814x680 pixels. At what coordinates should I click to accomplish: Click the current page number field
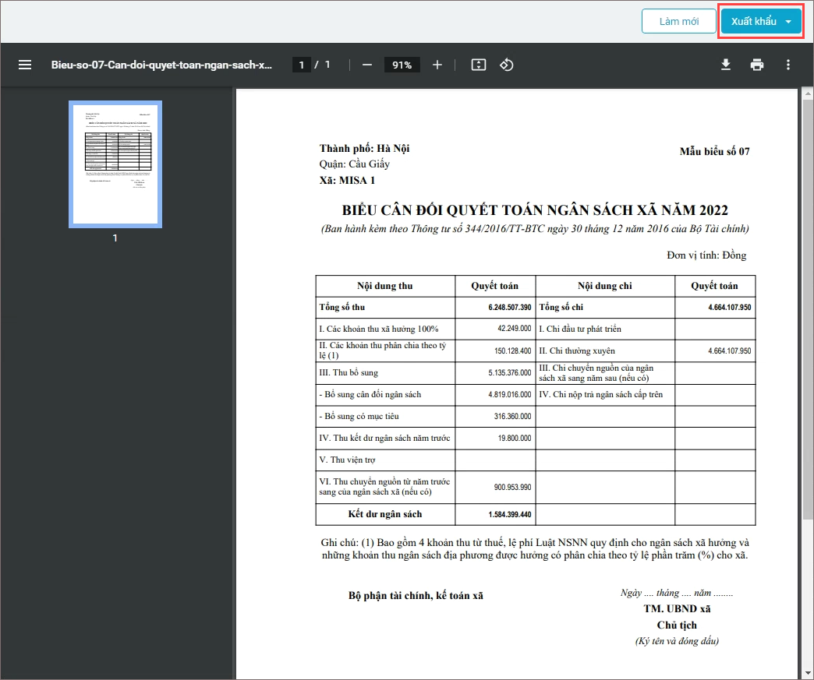tap(302, 65)
